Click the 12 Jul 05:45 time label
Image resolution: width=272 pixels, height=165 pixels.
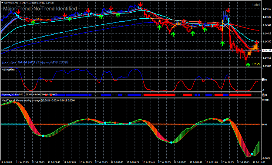149,162
